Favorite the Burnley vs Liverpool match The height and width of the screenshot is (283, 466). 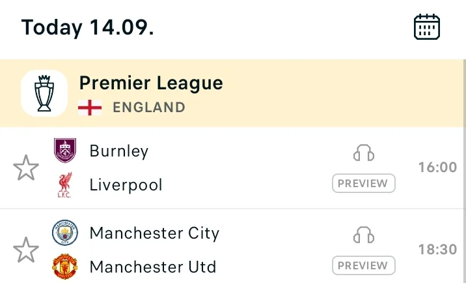(26, 168)
